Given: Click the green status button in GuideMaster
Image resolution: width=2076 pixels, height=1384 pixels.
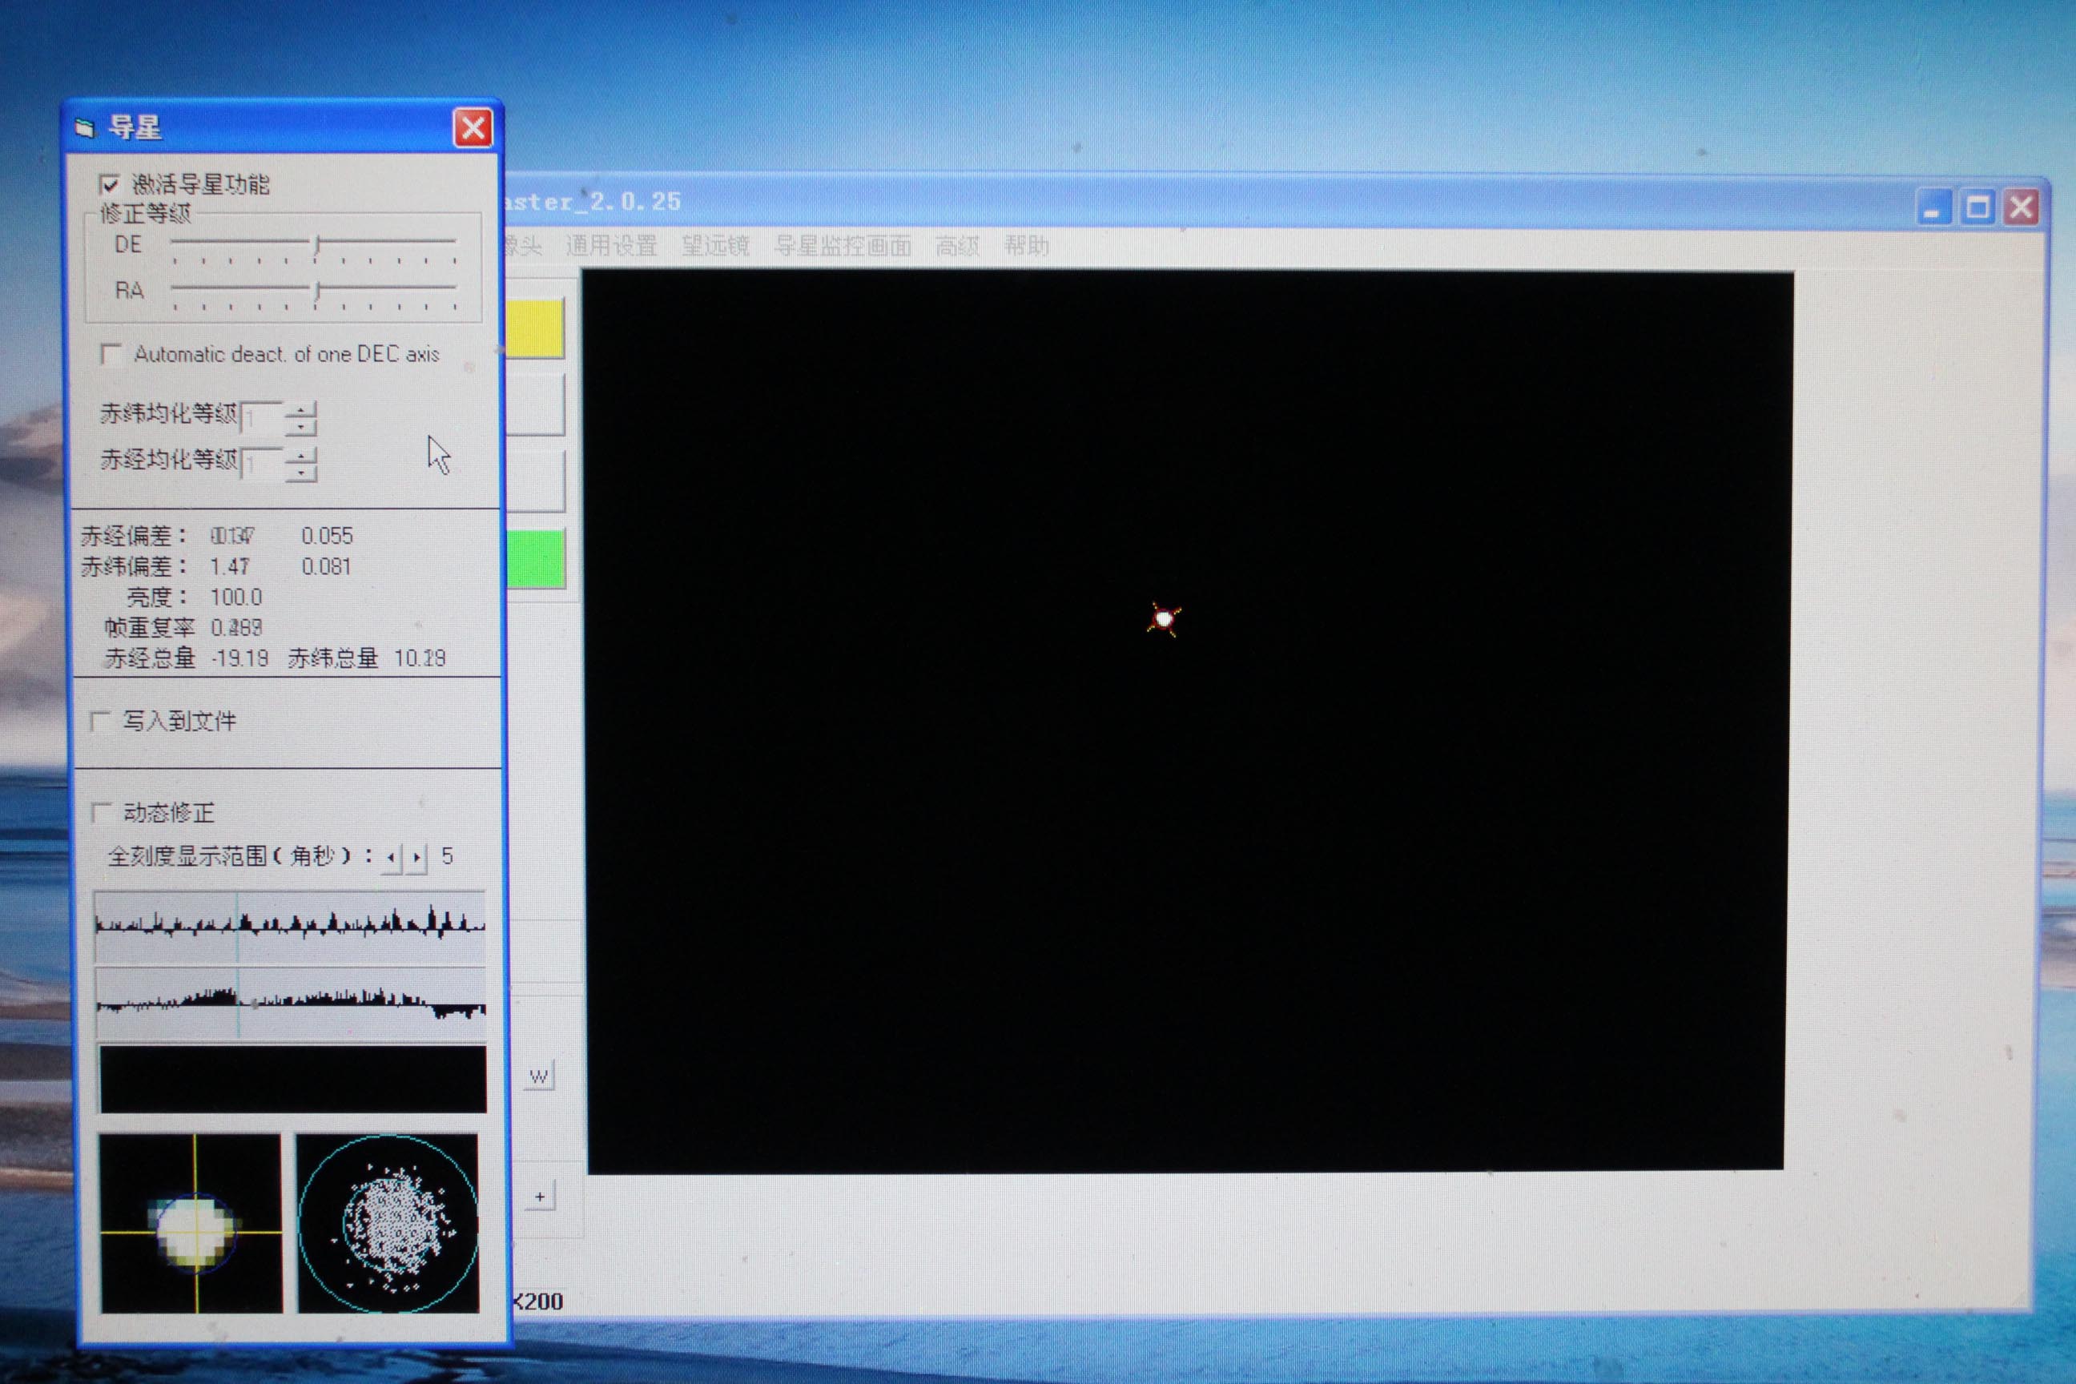Looking at the screenshot, I should click(536, 557).
